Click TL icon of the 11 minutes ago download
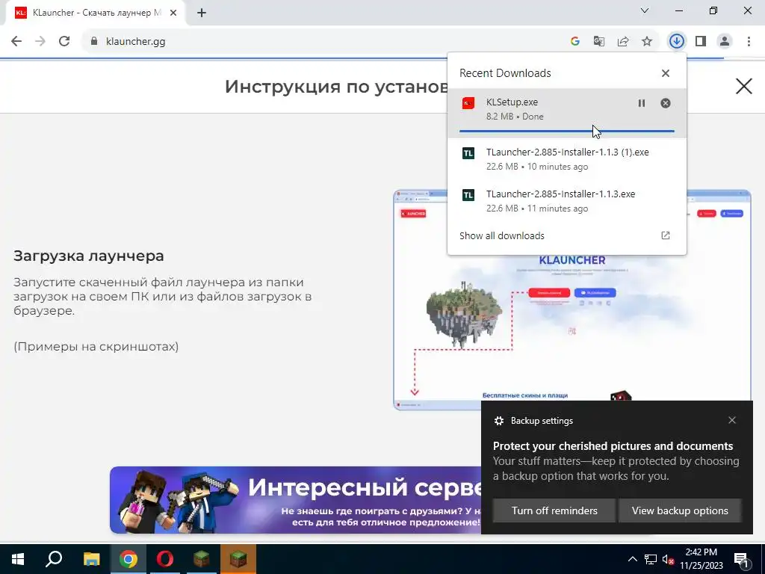Screen dimensions: 765x574 point(468,195)
